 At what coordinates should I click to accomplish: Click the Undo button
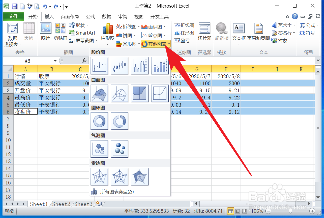click(45, 6)
